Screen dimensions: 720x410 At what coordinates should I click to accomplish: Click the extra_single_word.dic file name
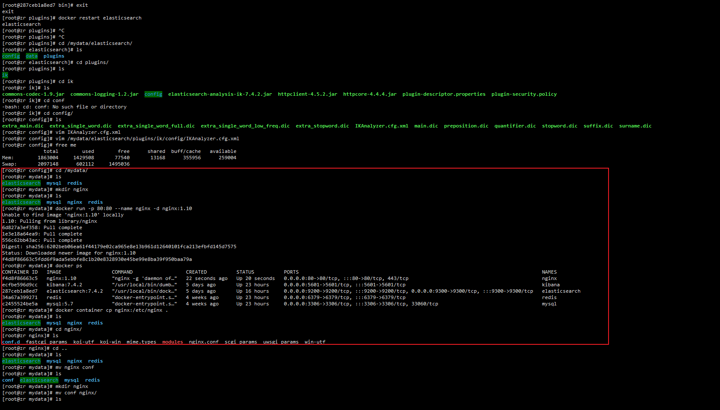tap(81, 126)
